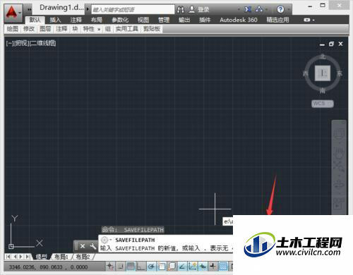Toggle Object Snap Tracking in status bar
Viewport: 353px width, 275px height.
point(182,267)
